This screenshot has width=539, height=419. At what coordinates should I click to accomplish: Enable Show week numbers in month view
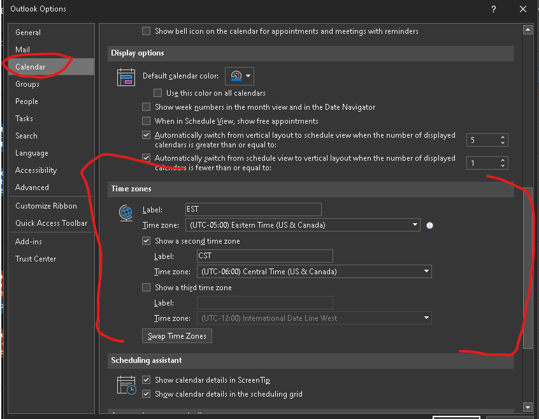coord(146,107)
